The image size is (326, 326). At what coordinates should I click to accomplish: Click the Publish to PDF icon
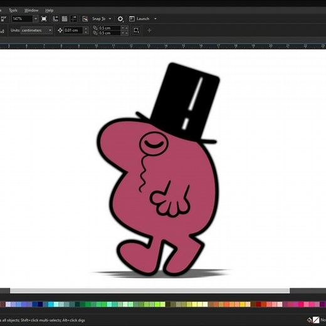point(3,19)
